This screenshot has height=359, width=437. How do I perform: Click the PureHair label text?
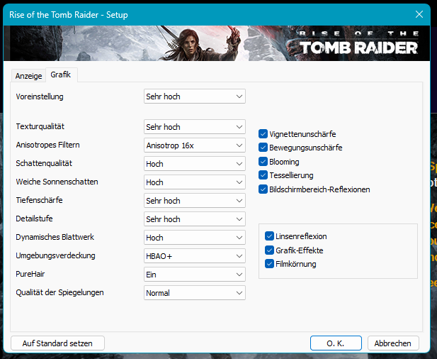pos(30,274)
